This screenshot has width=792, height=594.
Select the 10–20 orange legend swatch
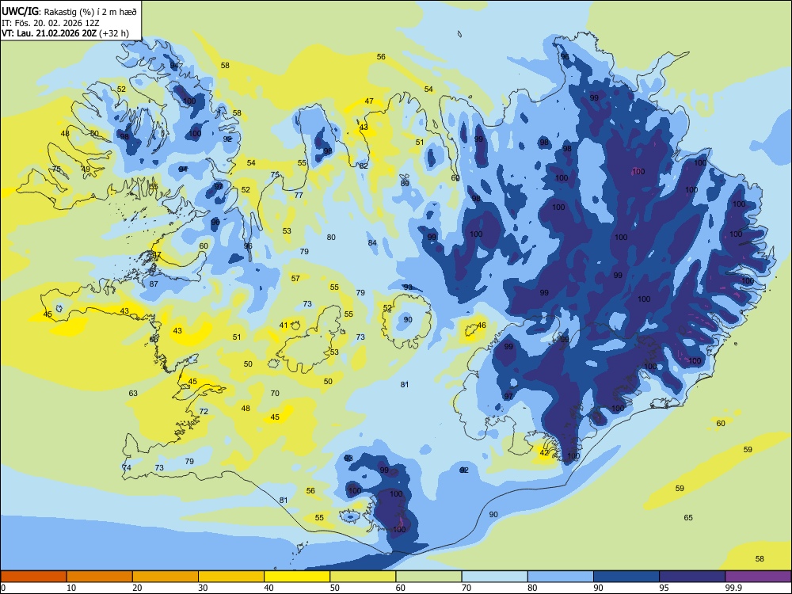(100, 577)
